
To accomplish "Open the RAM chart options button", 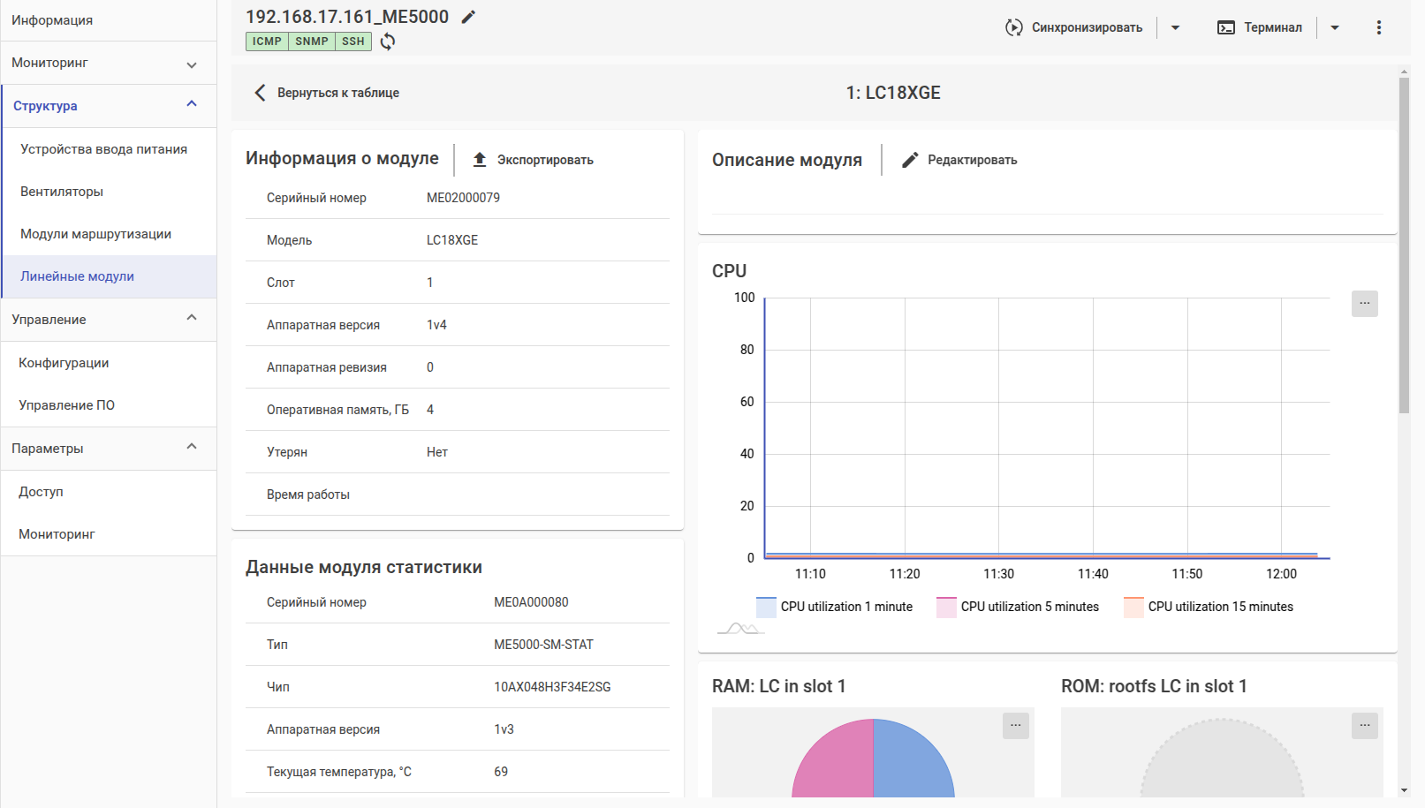I will click(1015, 725).
